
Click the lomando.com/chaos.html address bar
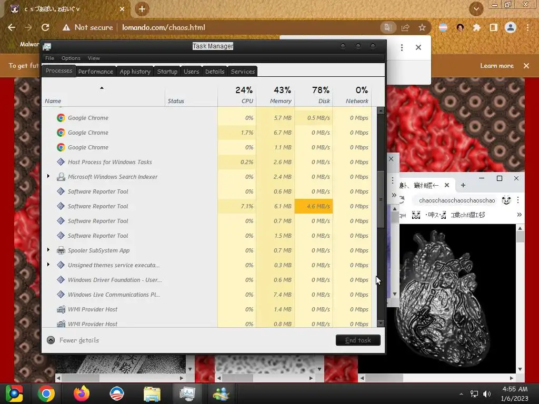(x=164, y=27)
